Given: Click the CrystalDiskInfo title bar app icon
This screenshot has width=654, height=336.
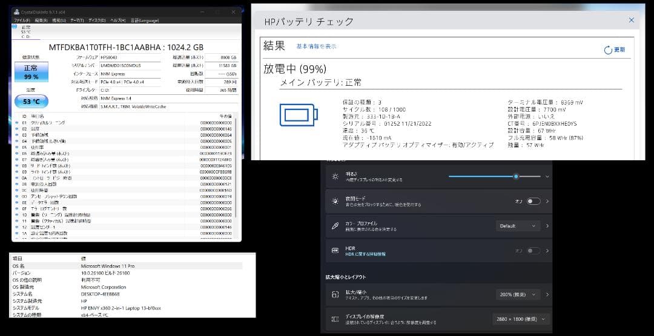Looking at the screenshot, I should pyautogui.click(x=16, y=11).
